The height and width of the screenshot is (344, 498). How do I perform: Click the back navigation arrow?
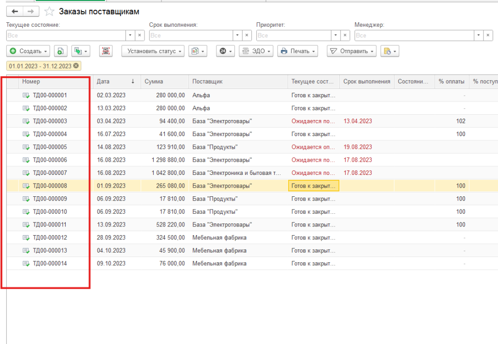15,11
